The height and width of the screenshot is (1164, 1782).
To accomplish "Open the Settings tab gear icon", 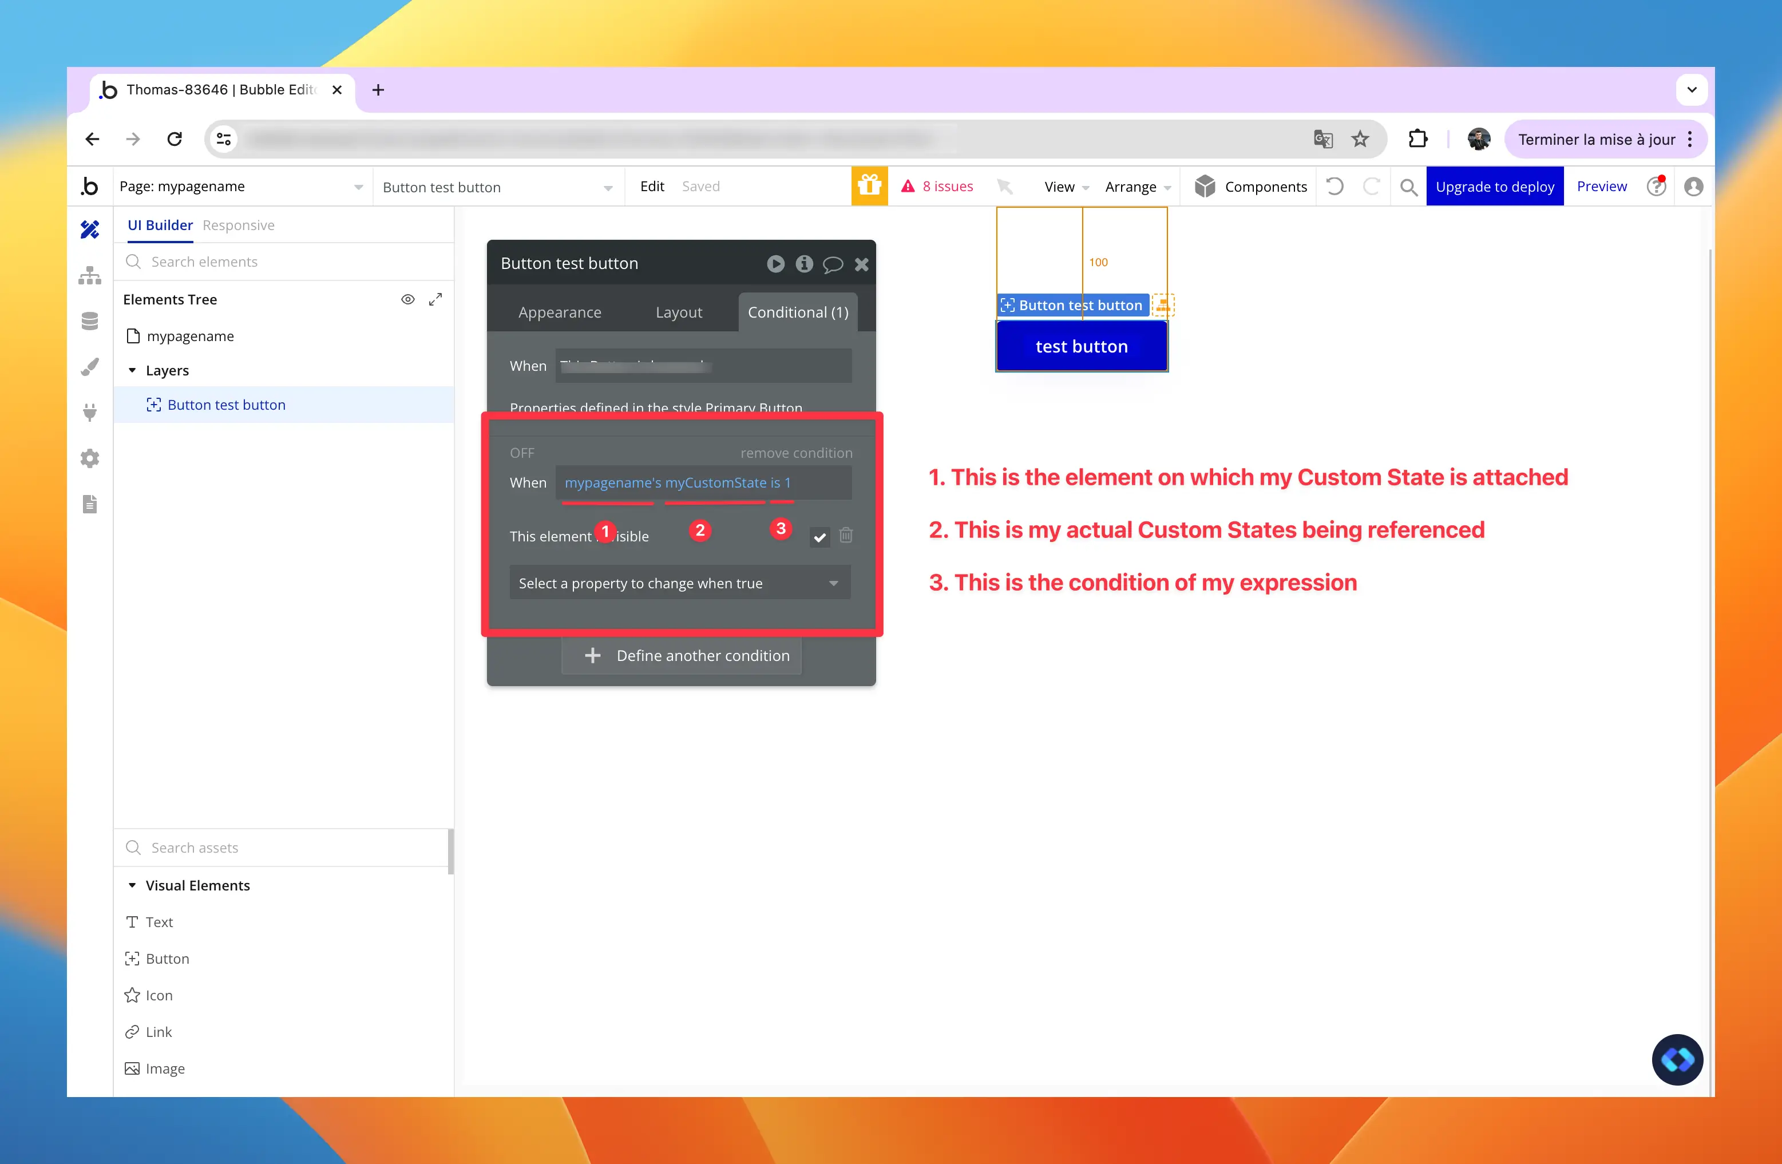I will [90, 458].
